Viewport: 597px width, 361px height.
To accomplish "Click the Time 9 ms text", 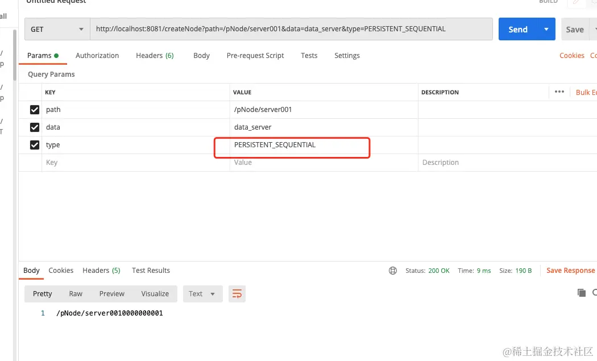I will (x=474, y=271).
